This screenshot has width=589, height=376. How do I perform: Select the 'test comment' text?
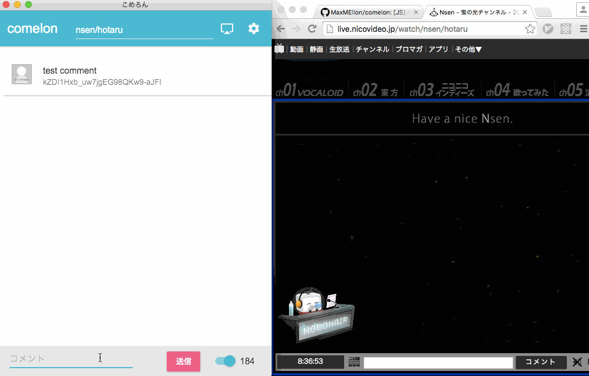pyautogui.click(x=70, y=71)
